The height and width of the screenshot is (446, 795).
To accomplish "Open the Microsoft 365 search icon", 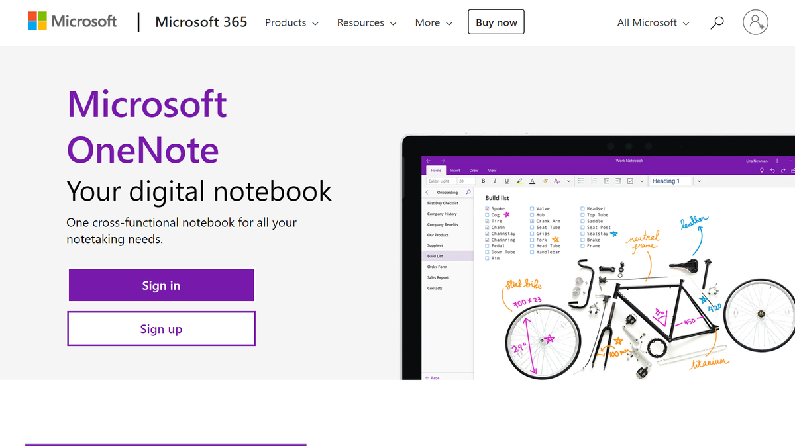I will [717, 22].
